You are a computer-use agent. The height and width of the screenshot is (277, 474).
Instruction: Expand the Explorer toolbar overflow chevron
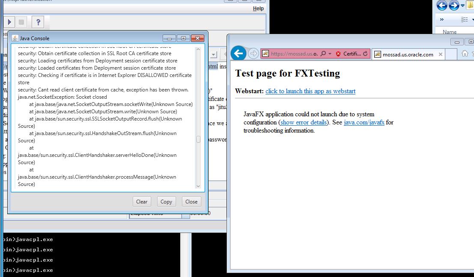[442, 20]
